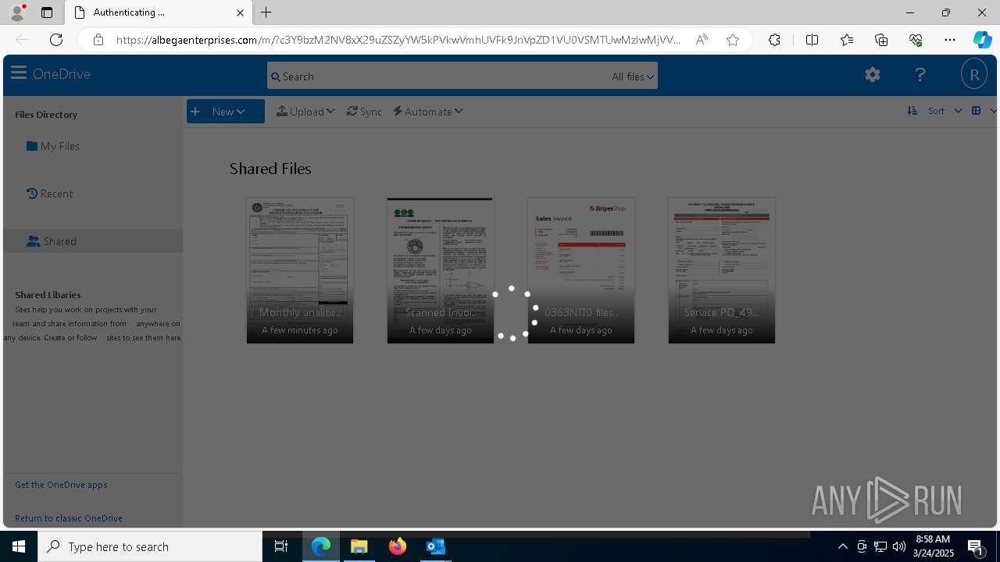Open the help question mark icon
This screenshot has height=562, width=1000.
click(x=920, y=74)
